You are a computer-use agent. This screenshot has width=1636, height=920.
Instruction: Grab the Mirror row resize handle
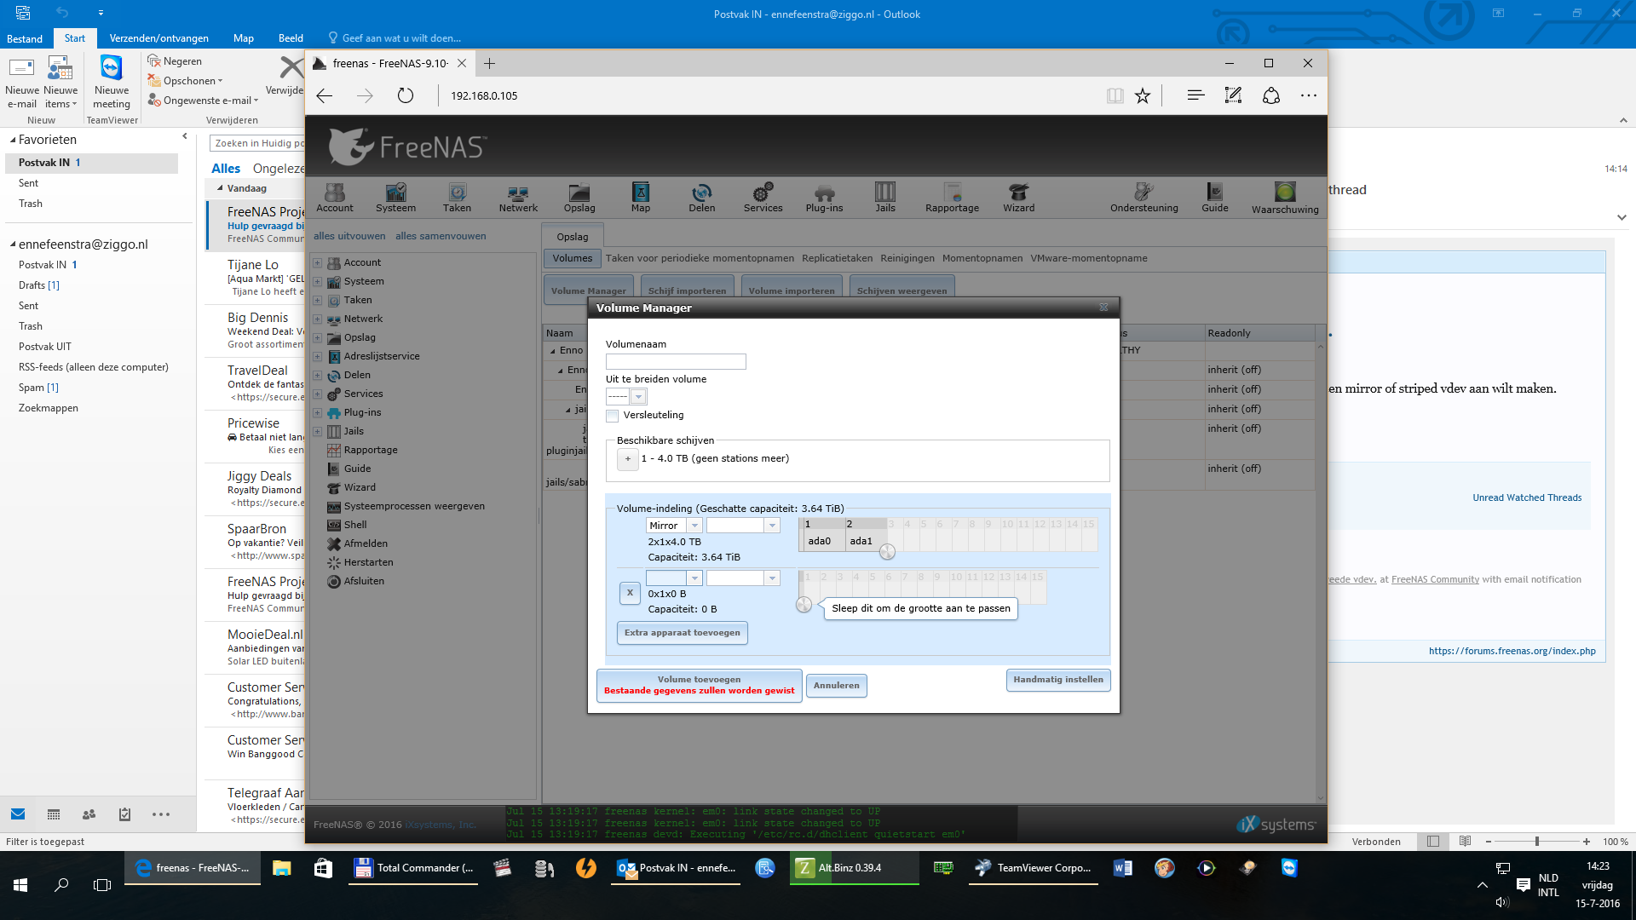pyautogui.click(x=887, y=552)
